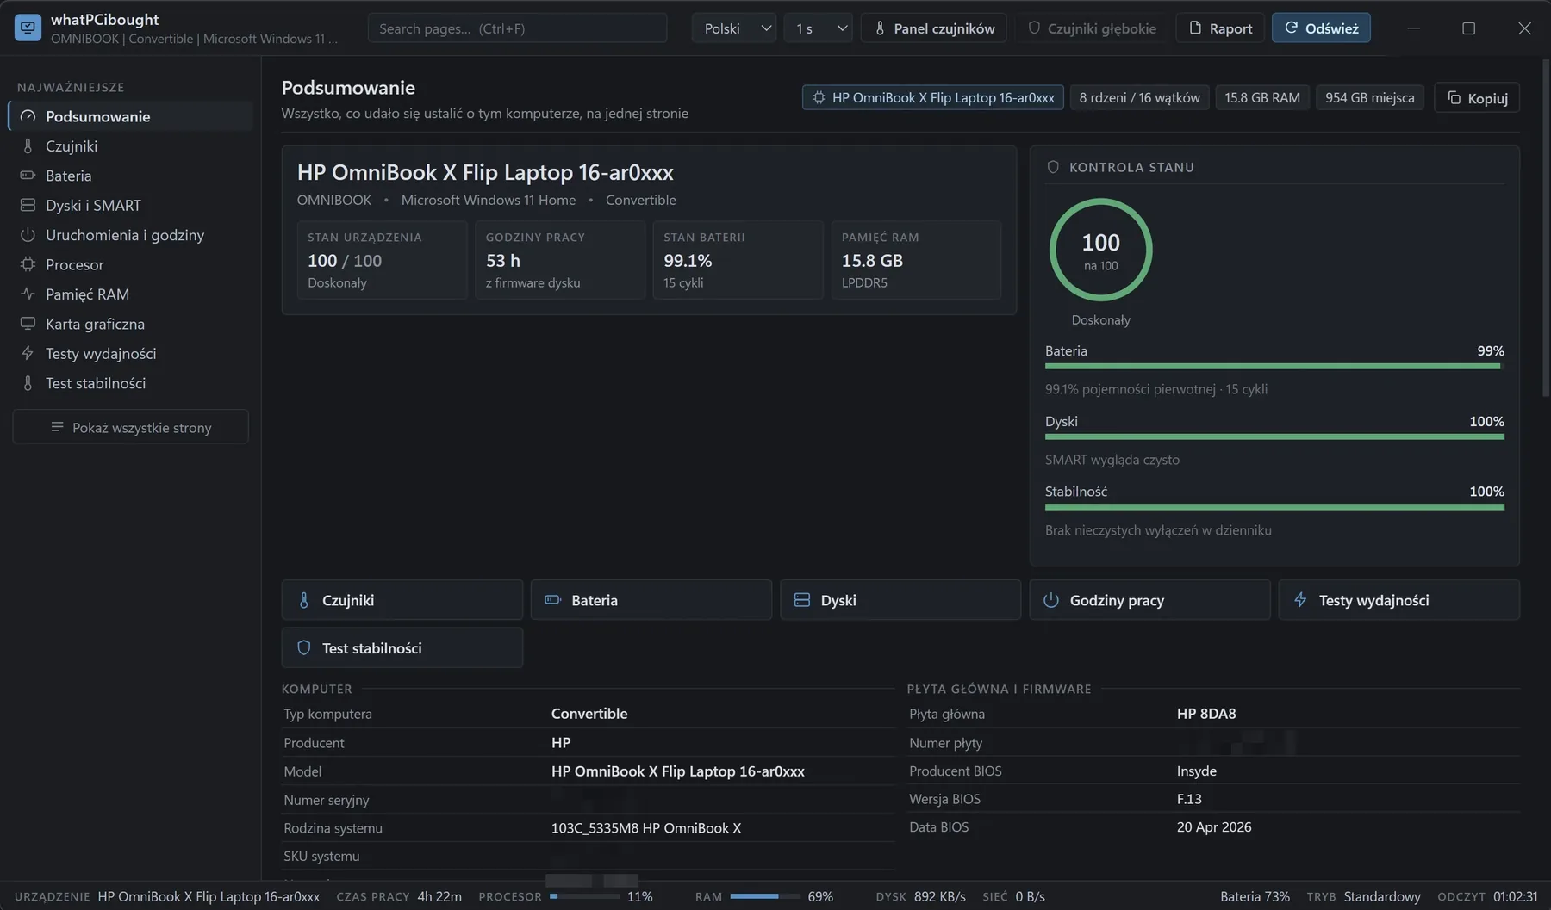Click the Wersja BIOS value F.13
This screenshot has width=1551, height=910.
coord(1189,799)
